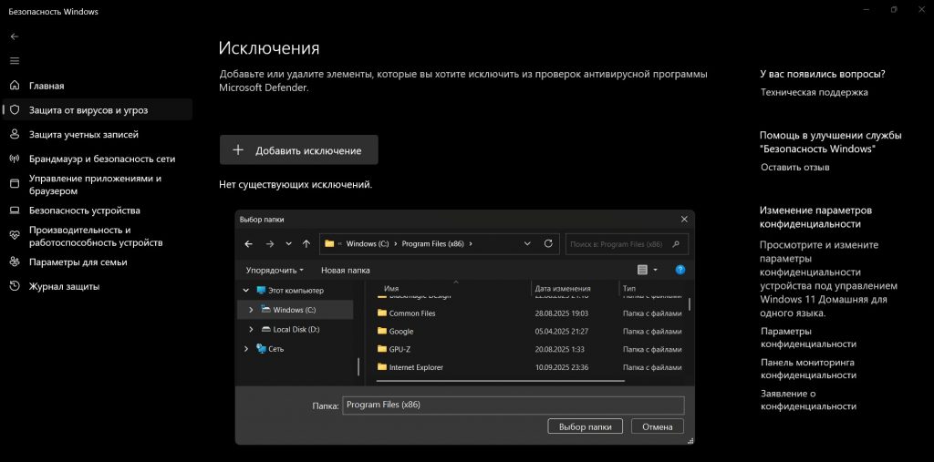Click the Папка name input field
This screenshot has height=462, width=934.
pos(513,406)
